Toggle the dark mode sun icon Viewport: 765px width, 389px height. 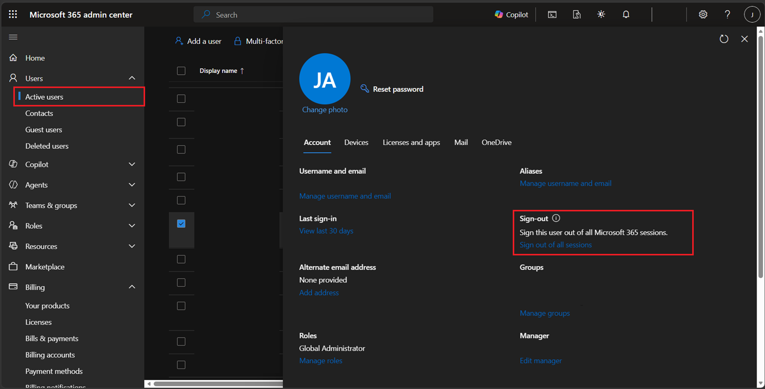[x=601, y=15]
